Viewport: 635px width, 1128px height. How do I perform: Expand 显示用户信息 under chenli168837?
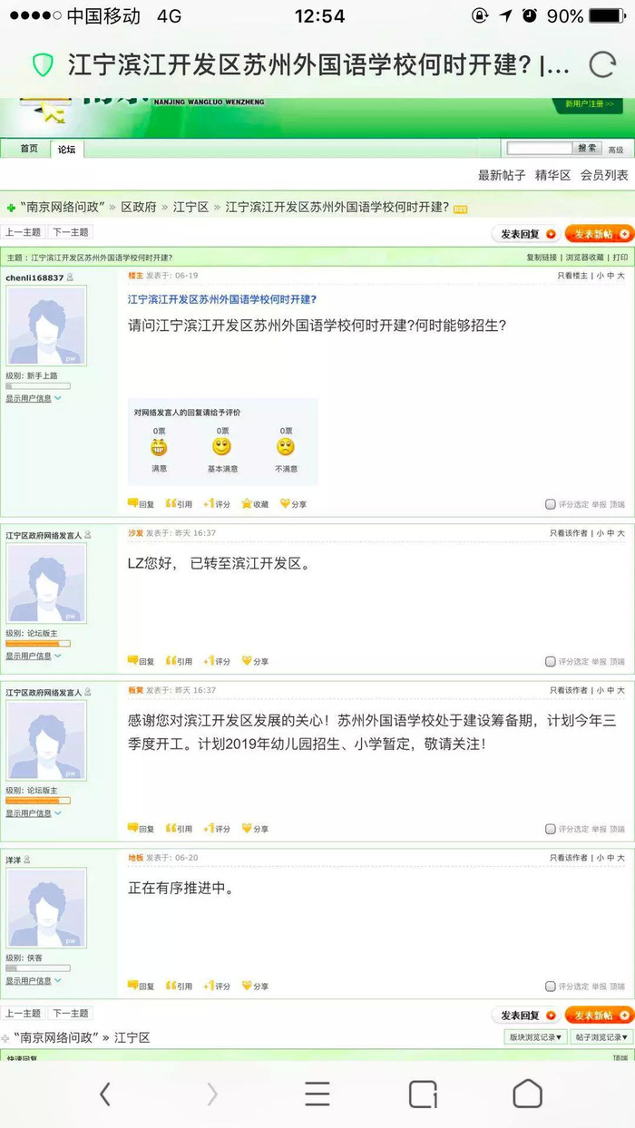[x=34, y=398]
